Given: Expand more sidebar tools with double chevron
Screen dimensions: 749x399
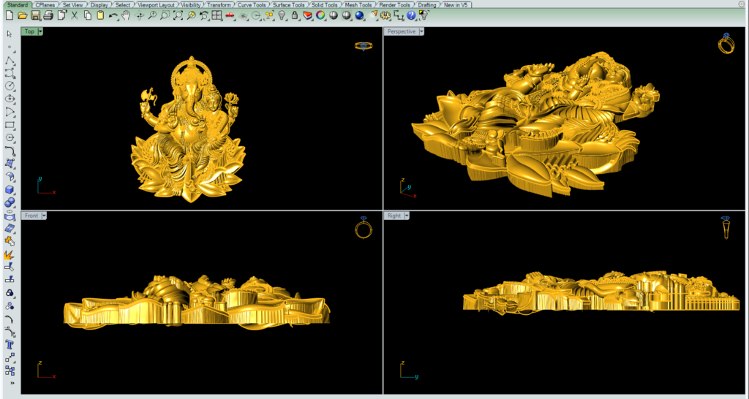Looking at the screenshot, I should (12, 383).
